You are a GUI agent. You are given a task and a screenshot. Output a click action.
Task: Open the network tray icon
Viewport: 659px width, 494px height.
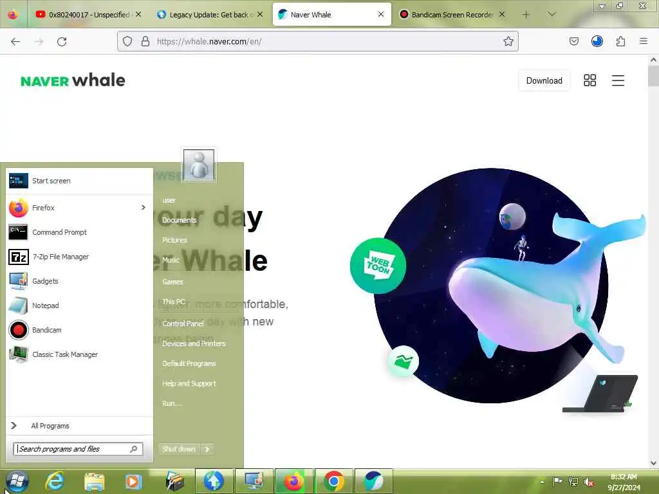pyautogui.click(x=573, y=482)
